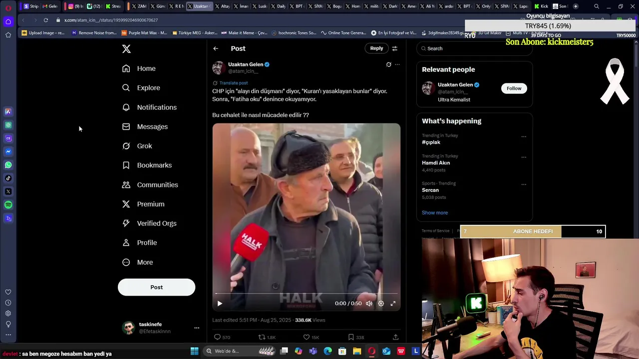Expand the video to fullscreen

[393, 303]
